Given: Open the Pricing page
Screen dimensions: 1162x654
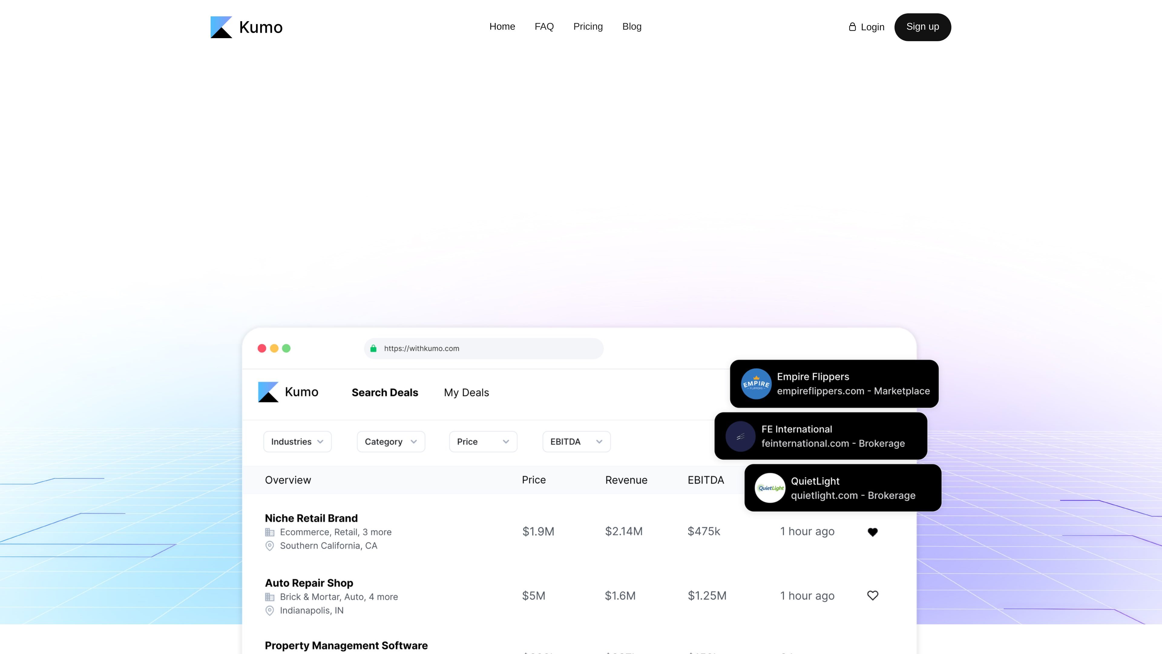Looking at the screenshot, I should coord(588,27).
